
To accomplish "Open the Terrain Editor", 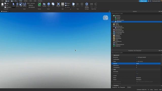I will pos(39,5).
